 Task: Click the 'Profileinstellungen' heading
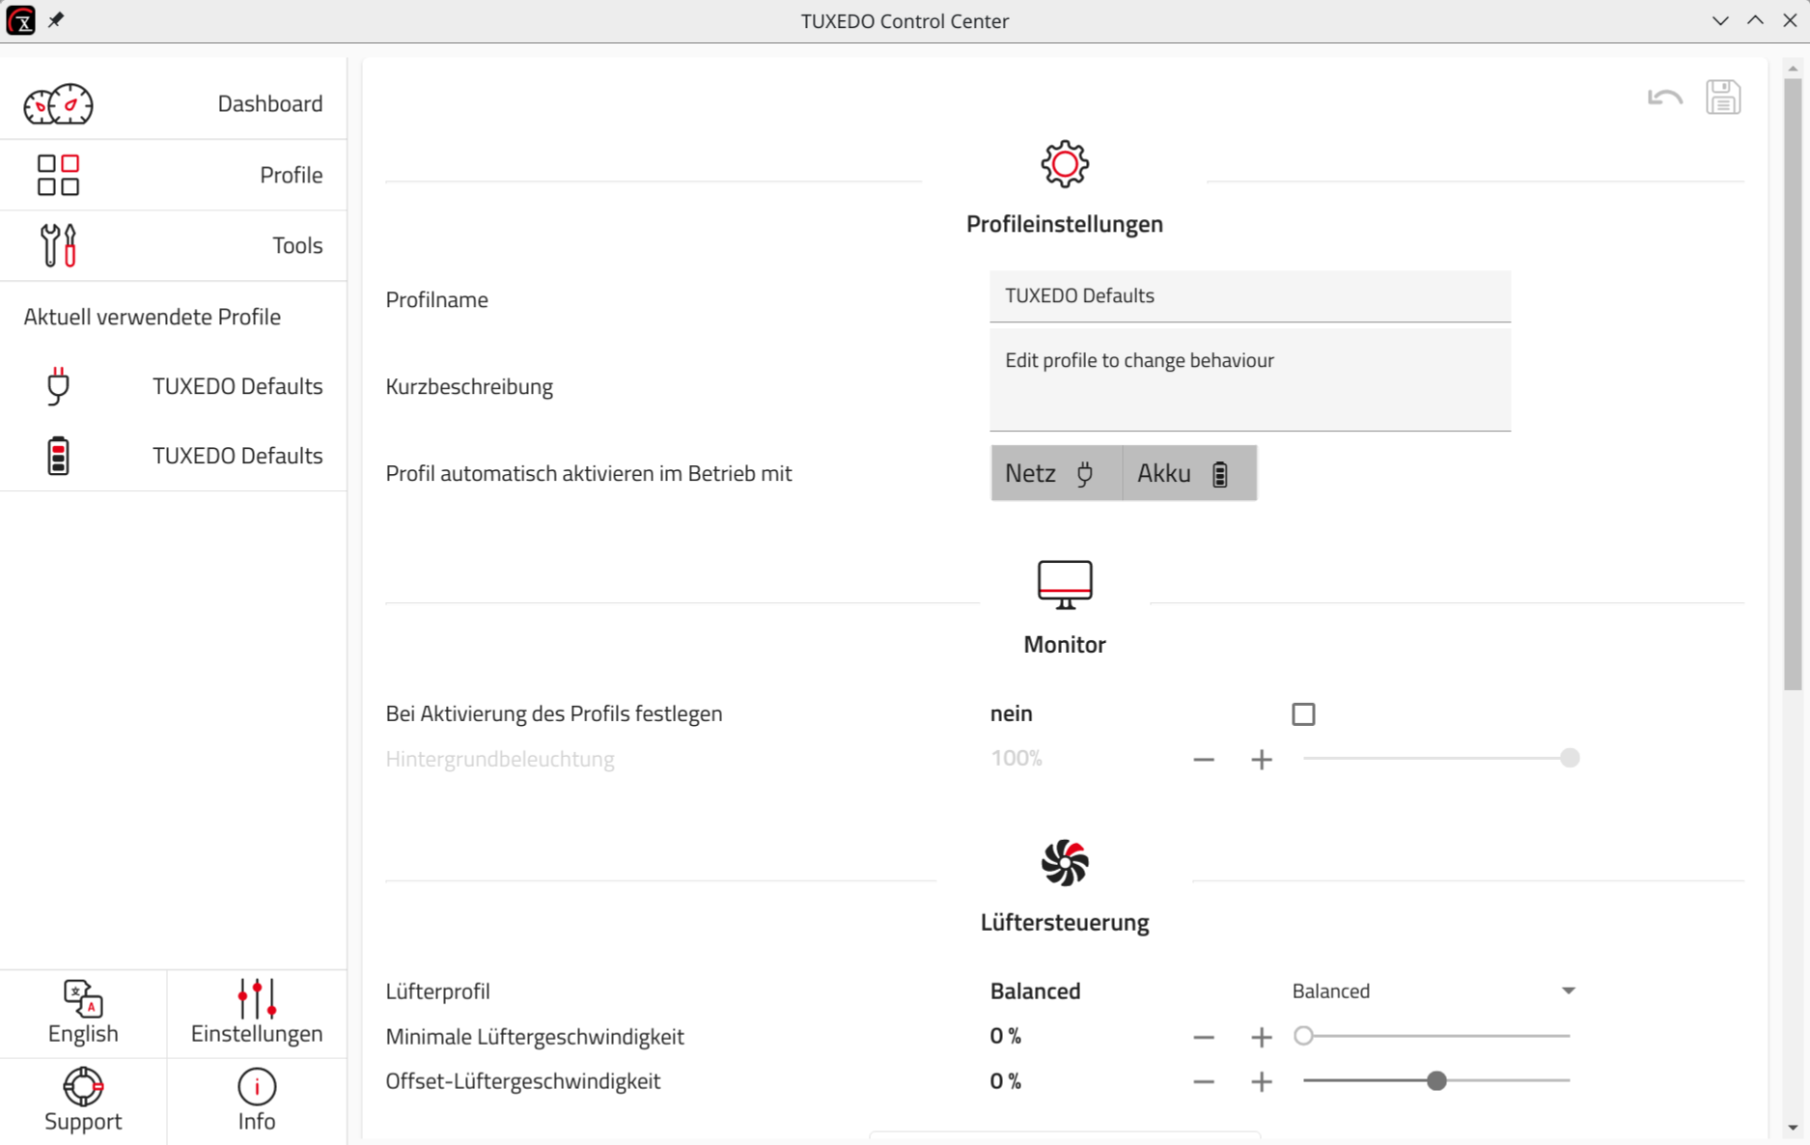[1065, 224]
